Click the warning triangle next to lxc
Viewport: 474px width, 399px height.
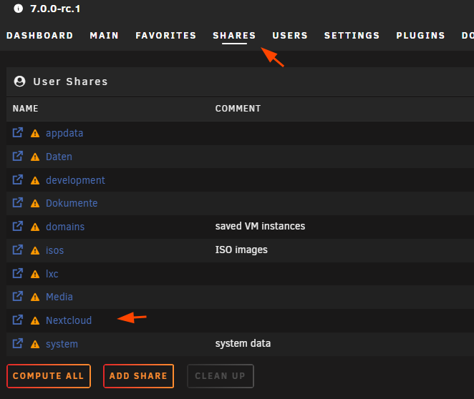(35, 274)
